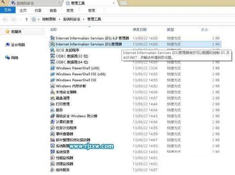Click the 23:34 date of Windows PowerShell (x86)
The image size is (235, 175).
tap(145, 68)
